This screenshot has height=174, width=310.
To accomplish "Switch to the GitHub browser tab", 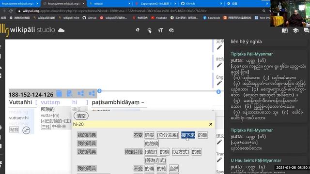I will click(x=201, y=3).
